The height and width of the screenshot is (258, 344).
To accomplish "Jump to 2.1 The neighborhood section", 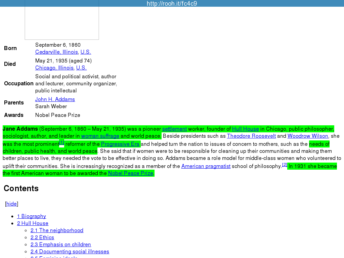I will click(57, 230).
